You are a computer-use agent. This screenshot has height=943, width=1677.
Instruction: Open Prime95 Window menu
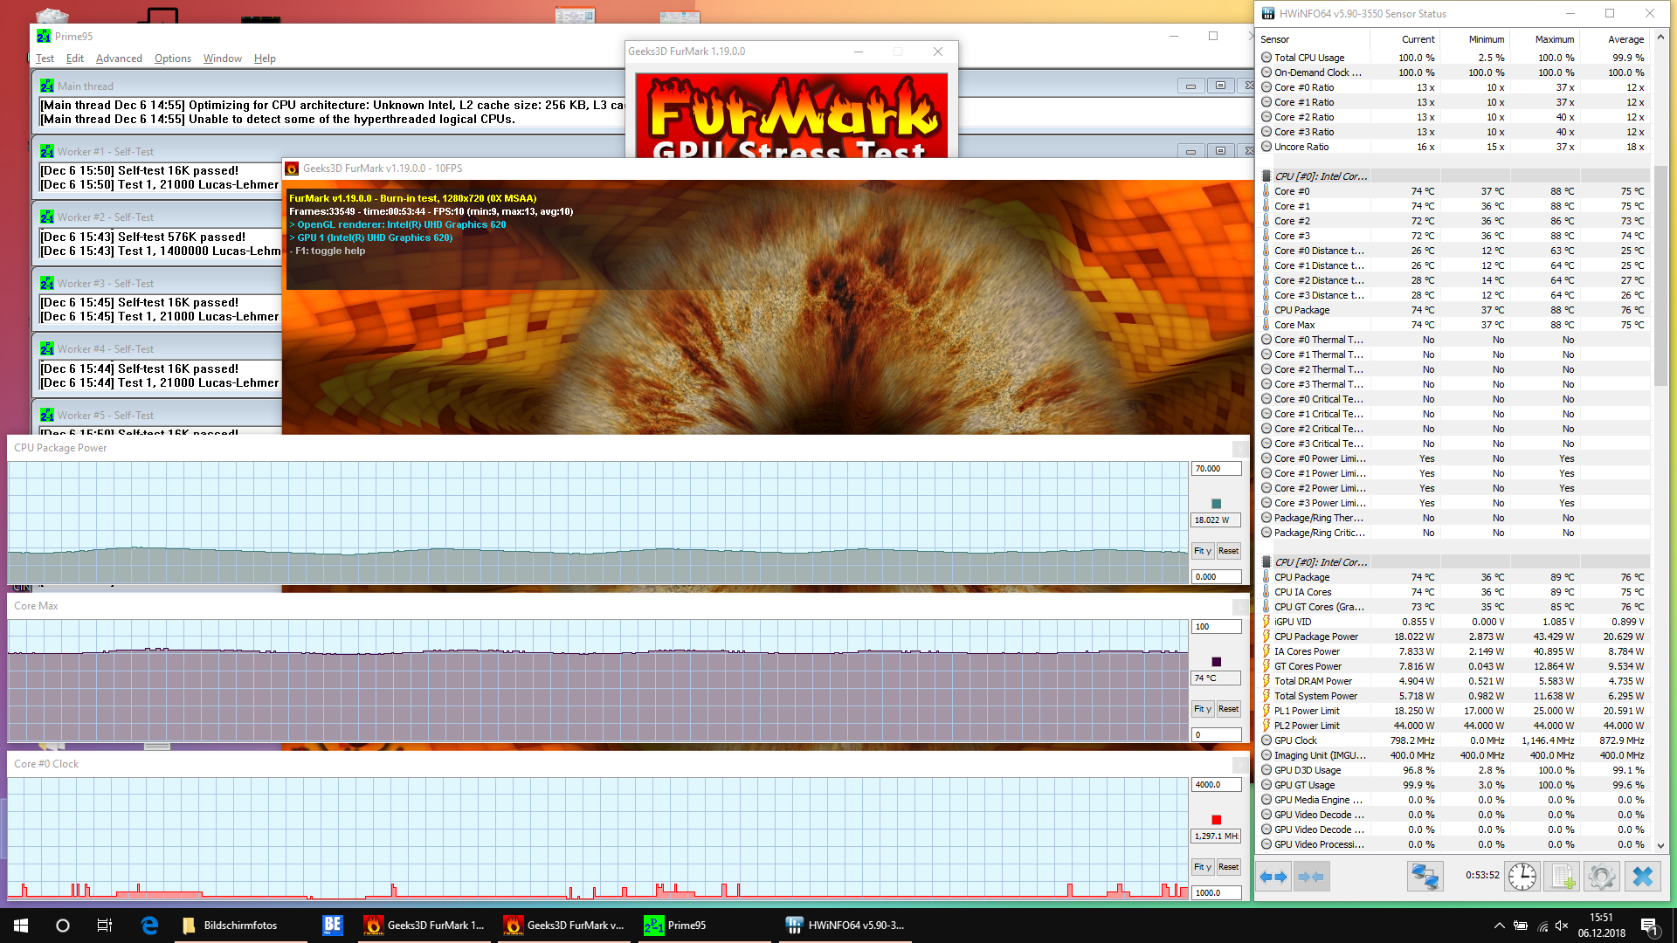(223, 59)
